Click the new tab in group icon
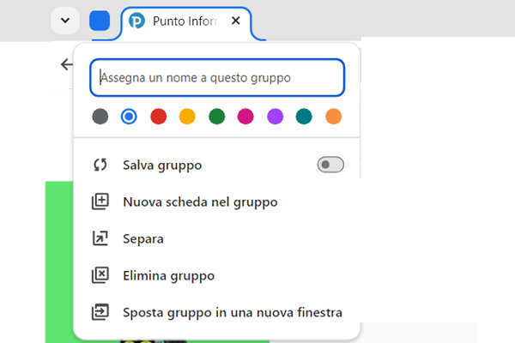Image resolution: width=515 pixels, height=343 pixels. click(x=100, y=202)
